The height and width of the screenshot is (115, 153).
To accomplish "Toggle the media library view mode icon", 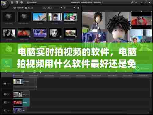I will pyautogui.click(x=78, y=8).
